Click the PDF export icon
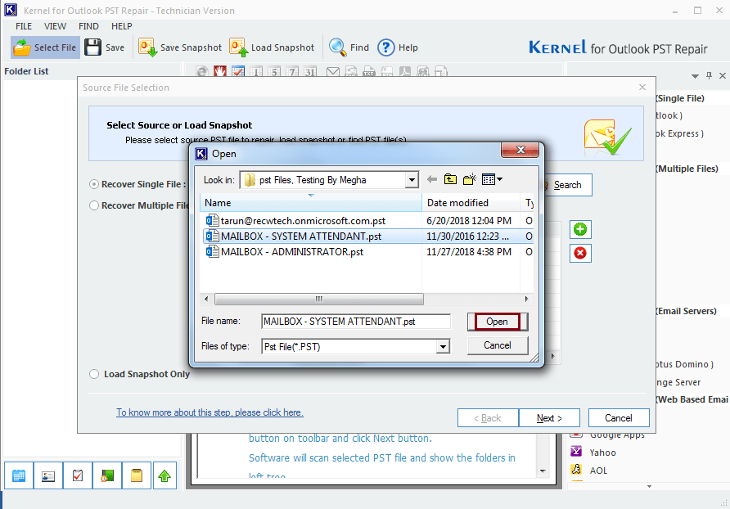Screen dimensions: 730x509 [405, 71]
